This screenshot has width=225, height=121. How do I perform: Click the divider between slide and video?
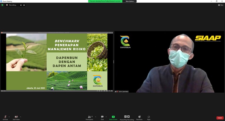(114, 62)
